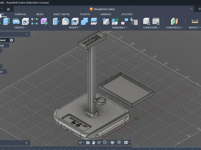Click the Grid and Snaps icon

(x=119, y=142)
